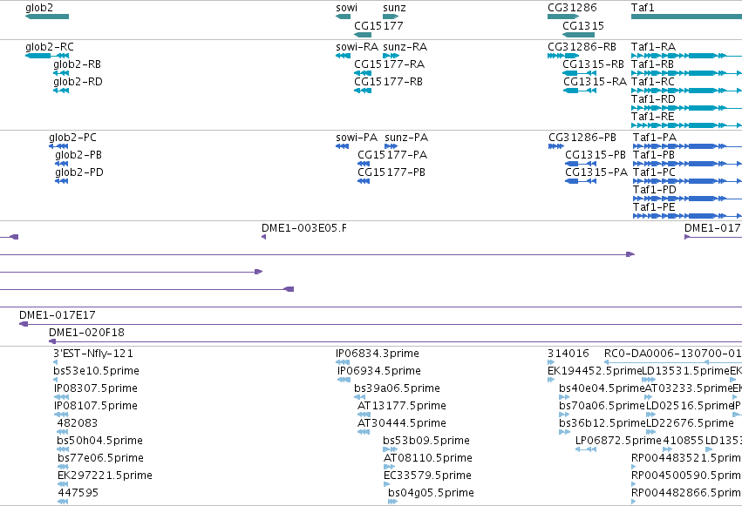Screen dimensions: 742x506
Task: Open the sunz-PA protein label
Action: (x=406, y=138)
